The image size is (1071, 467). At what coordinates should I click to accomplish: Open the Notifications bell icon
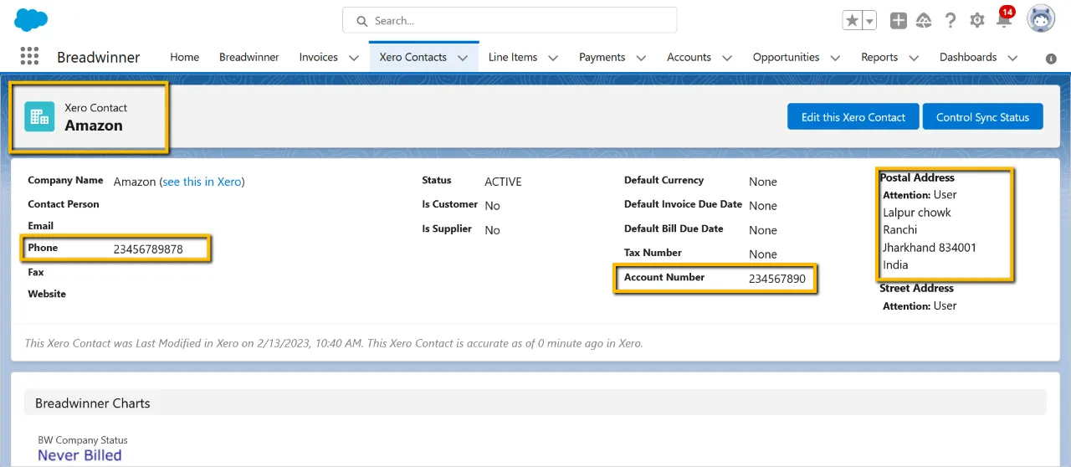(1003, 21)
